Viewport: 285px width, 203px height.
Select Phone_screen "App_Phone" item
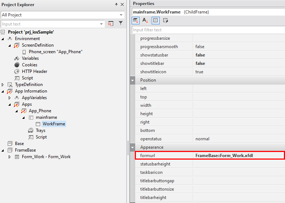pyautogui.click(x=55, y=52)
